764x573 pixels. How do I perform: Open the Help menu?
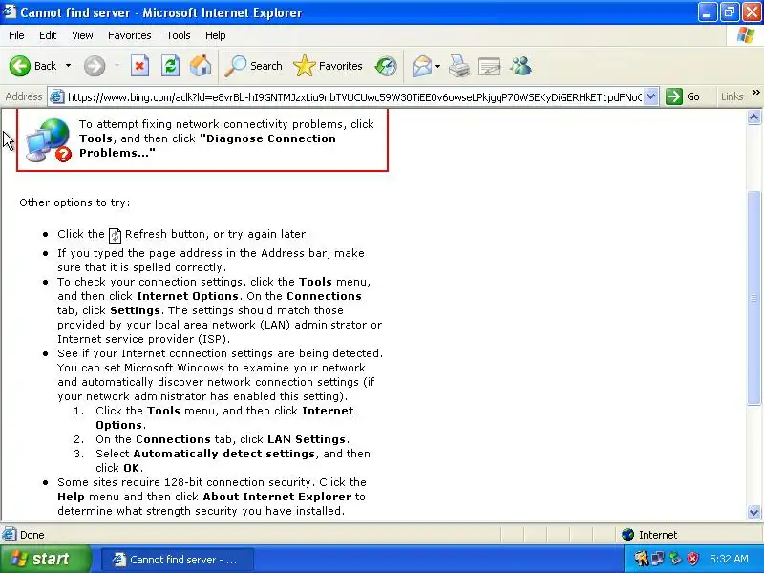216,35
